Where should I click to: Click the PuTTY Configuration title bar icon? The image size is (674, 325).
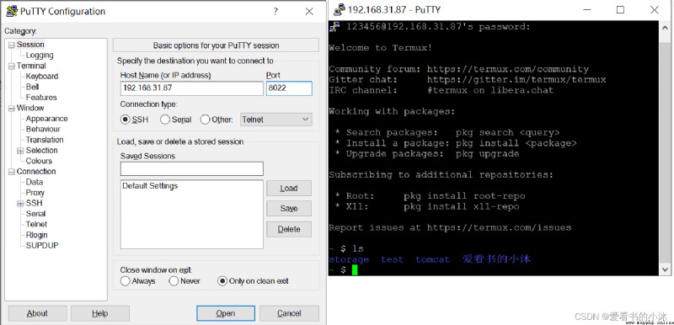[12, 11]
